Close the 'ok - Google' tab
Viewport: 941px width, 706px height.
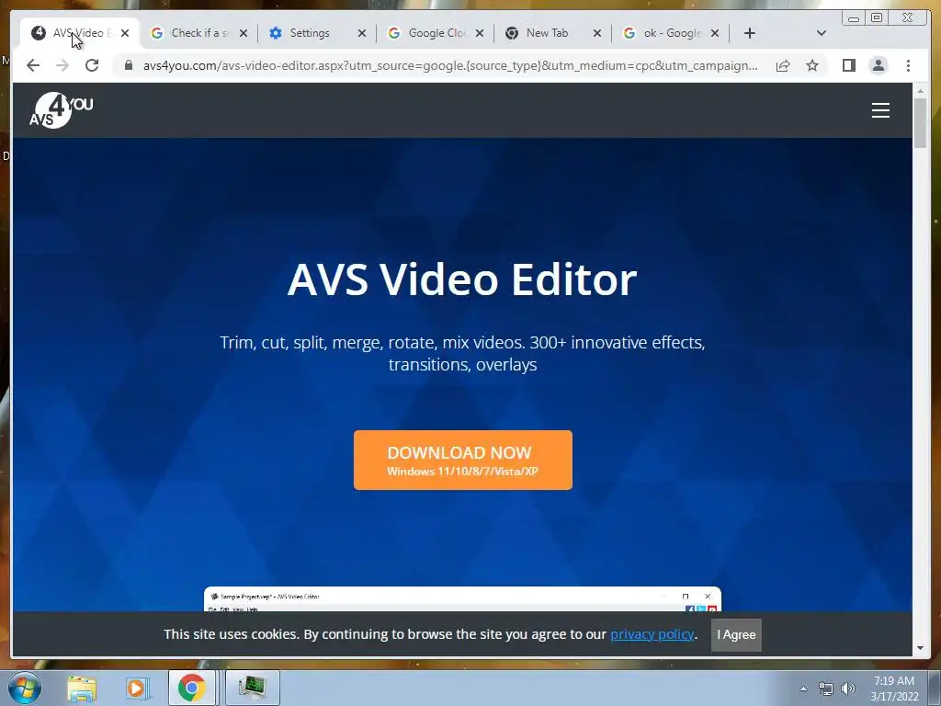pos(715,33)
